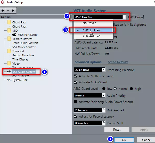Viewport: 155px width, 143px height.
Task: Select ASIO-Guard Level high radio button
Action: pos(131,88)
